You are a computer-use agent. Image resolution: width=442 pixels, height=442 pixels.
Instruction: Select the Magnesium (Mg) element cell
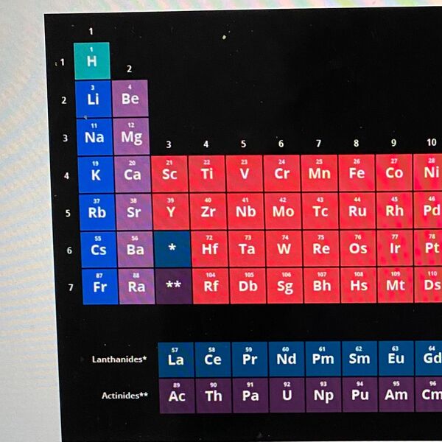[131, 136]
